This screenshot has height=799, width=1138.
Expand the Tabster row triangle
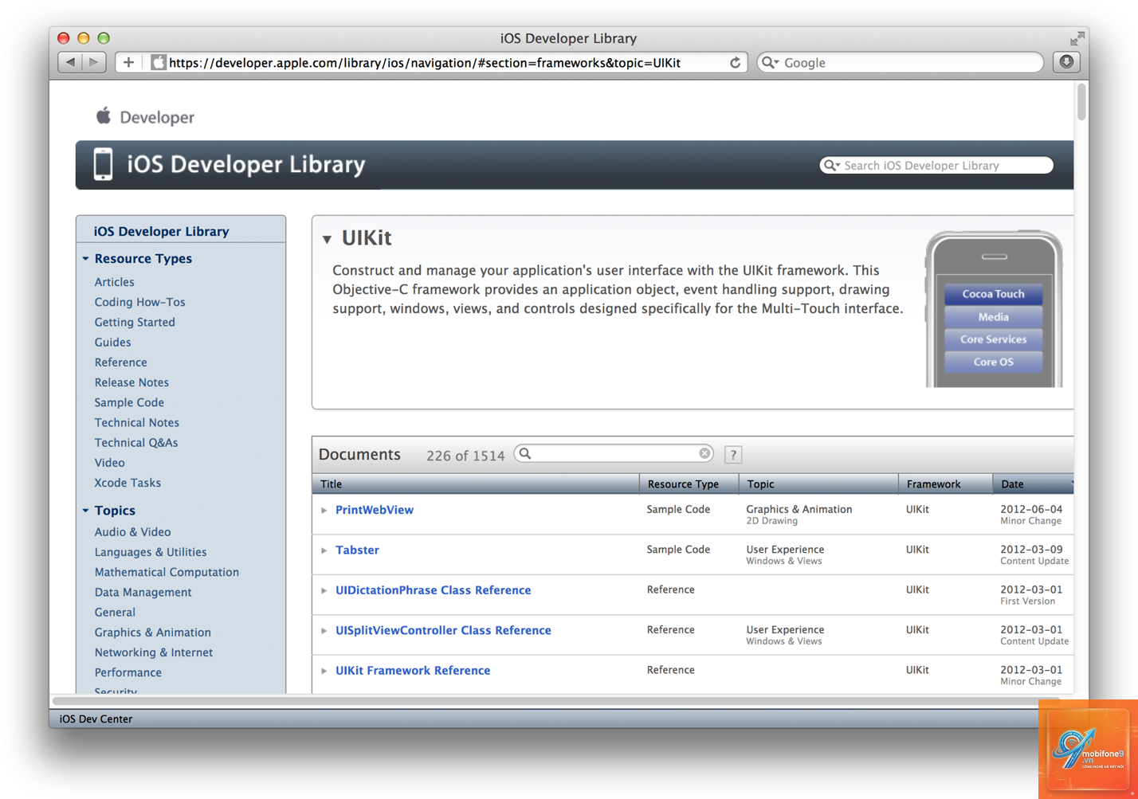tap(324, 550)
